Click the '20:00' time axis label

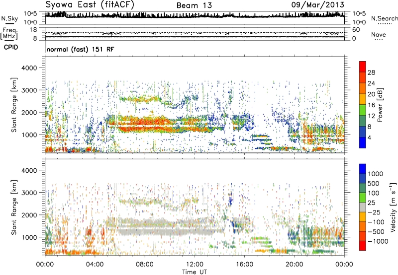point(294,265)
